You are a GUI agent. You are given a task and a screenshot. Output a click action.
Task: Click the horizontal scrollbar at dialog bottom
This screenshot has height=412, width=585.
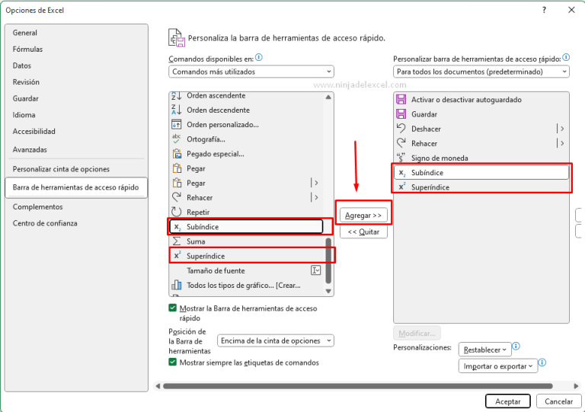coord(357,386)
